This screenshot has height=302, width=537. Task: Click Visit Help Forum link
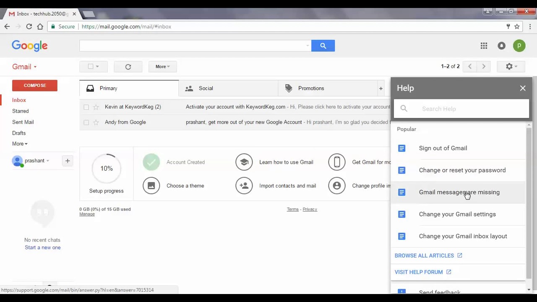pos(422,272)
